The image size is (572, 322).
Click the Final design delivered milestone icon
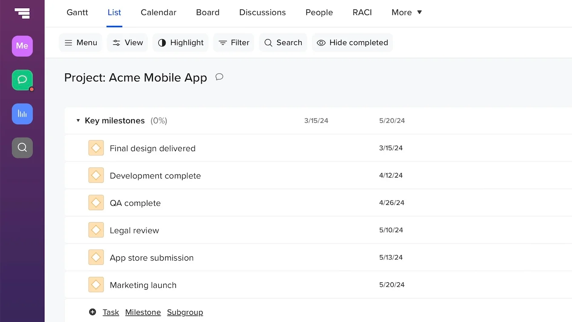tap(96, 148)
